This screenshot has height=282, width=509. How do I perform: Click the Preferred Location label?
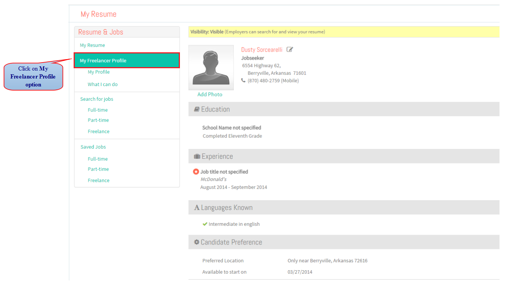coord(223,261)
